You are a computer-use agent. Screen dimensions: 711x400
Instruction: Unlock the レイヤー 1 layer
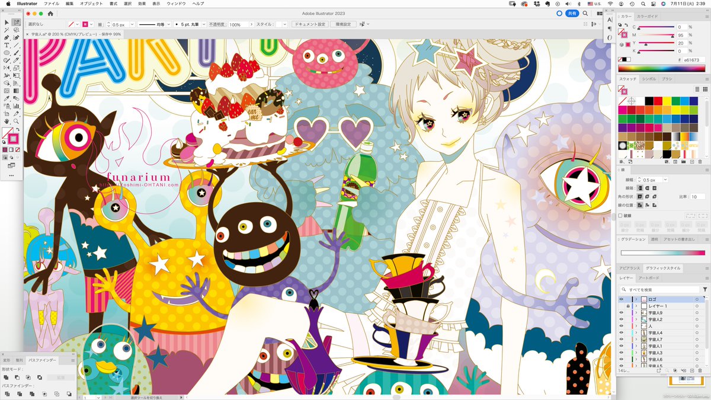tap(628, 306)
